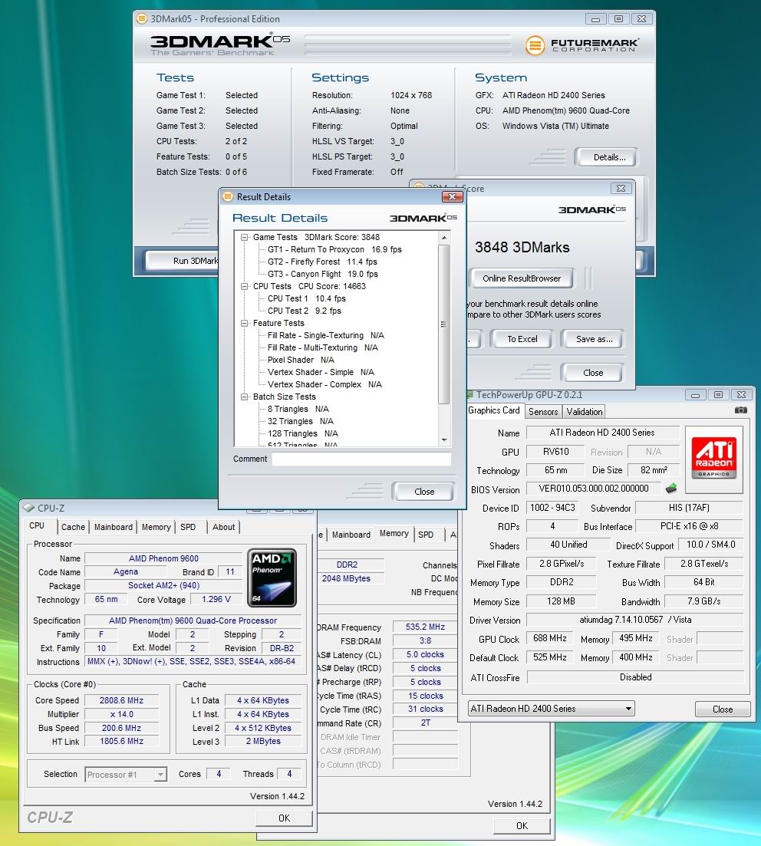761x846 pixels.
Task: Minimize the 3DMark05 main window
Action: 595,19
